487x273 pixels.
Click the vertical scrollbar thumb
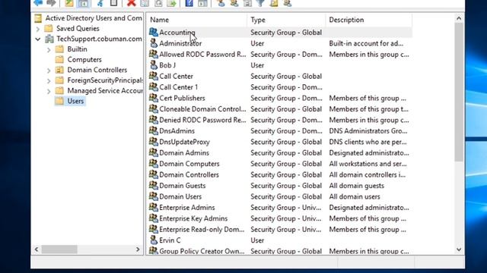click(459, 92)
